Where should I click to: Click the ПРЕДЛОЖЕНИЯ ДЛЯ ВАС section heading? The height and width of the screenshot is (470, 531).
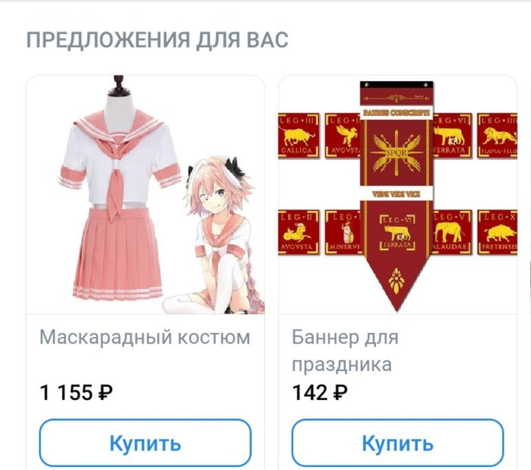point(157,40)
